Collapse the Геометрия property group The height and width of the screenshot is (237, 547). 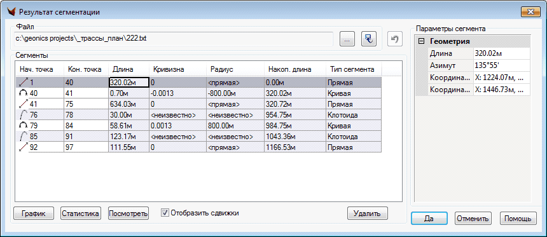422,41
